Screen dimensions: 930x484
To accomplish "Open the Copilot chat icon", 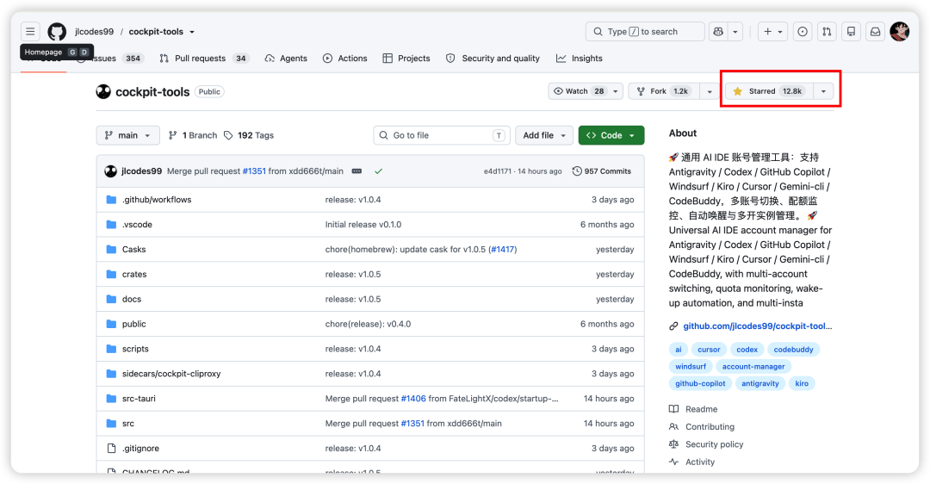I will coord(718,32).
